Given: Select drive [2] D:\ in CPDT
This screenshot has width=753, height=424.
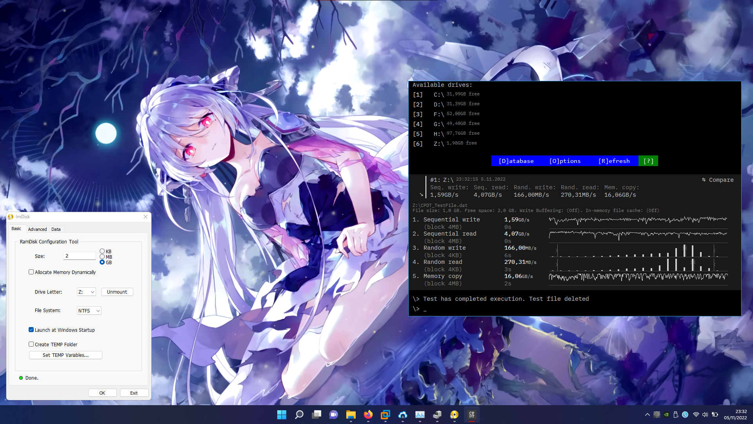Looking at the screenshot, I should (446, 104).
